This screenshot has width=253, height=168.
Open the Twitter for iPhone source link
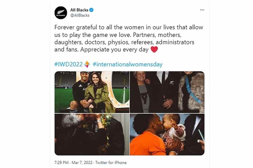(x=111, y=162)
